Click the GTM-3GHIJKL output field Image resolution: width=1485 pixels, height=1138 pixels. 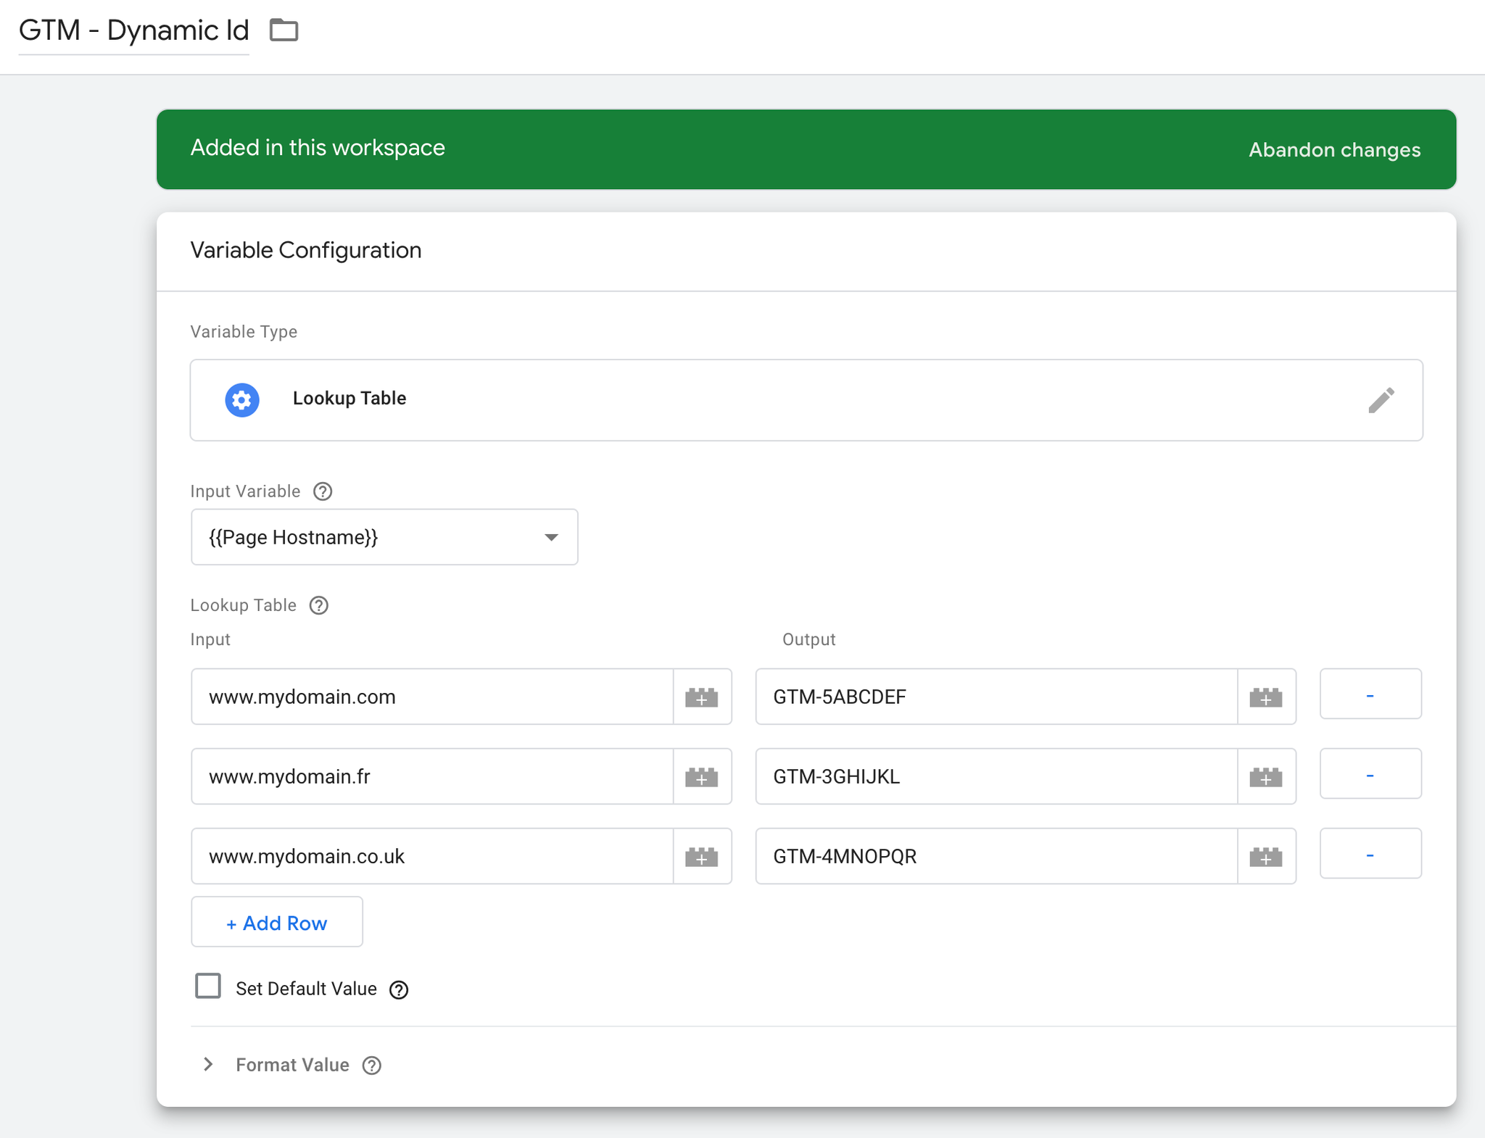[x=996, y=776]
